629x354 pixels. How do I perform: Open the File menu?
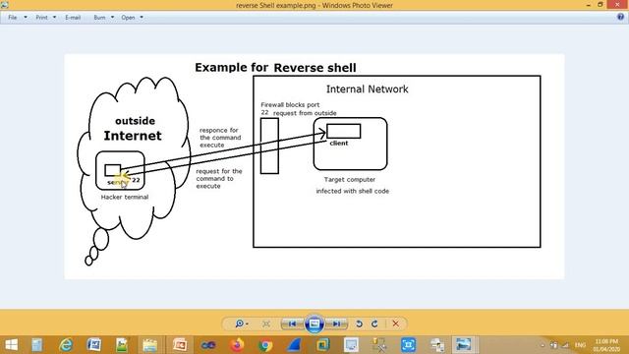tap(13, 18)
